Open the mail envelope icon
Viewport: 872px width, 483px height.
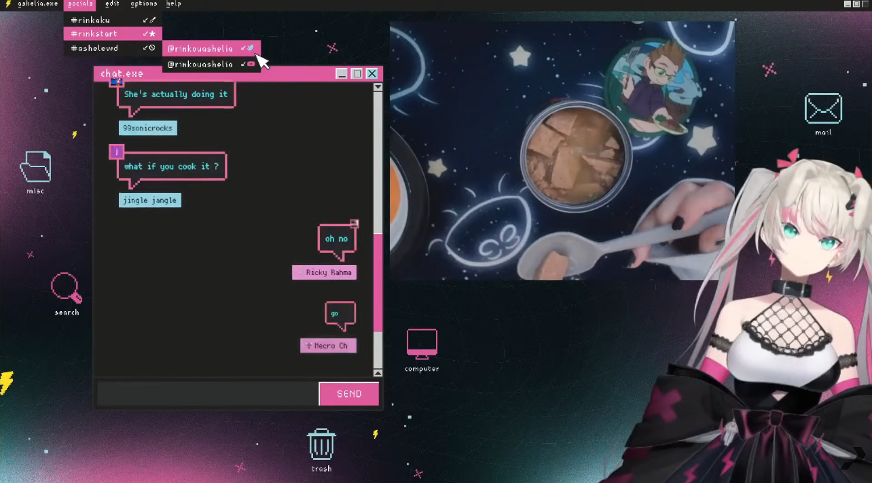tap(823, 109)
